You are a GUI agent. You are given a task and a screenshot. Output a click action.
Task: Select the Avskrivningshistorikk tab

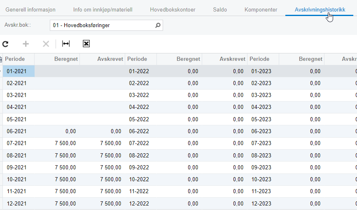point(320,9)
